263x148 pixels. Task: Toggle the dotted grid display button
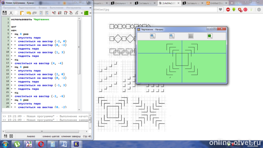(x=191, y=36)
